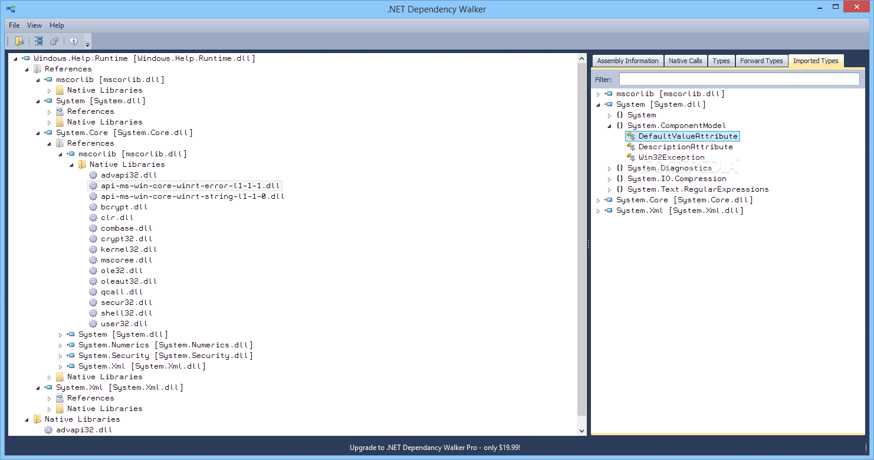Collapse the Windows.Help.Runtime root node
The image size is (874, 460).
[x=15, y=59]
